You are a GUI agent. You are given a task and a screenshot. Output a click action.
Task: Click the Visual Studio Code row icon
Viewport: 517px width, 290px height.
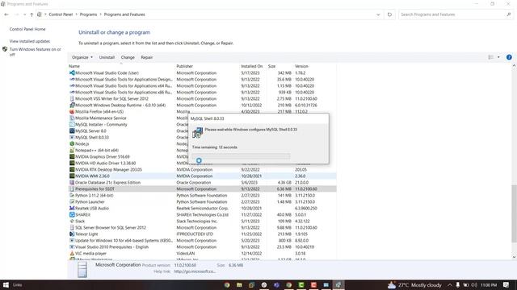(72, 72)
